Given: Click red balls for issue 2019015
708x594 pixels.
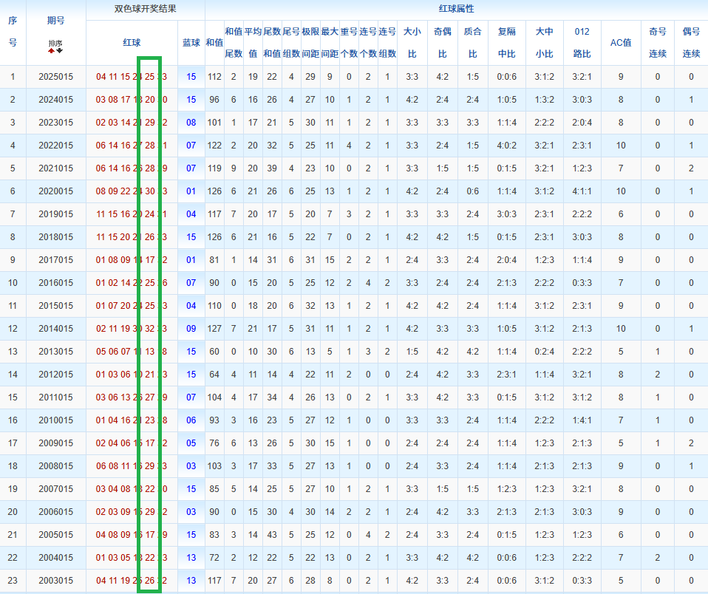Looking at the screenshot, I should 132,214.
